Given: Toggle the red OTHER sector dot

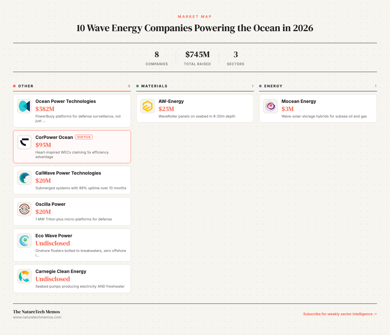Looking at the screenshot, I should click(14, 86).
